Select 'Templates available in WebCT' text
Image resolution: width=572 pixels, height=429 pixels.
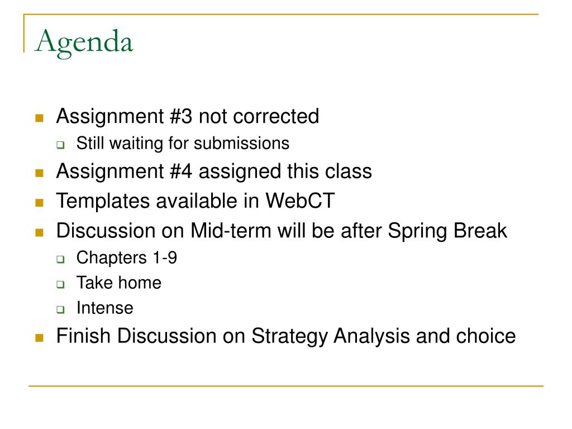point(196,201)
